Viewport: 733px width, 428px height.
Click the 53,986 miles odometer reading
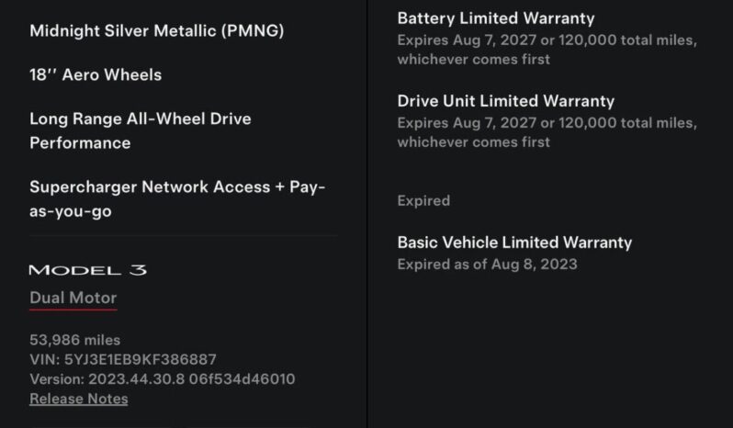tap(74, 340)
